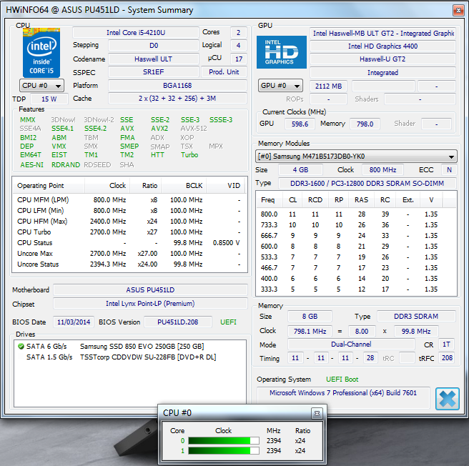469x466 pixels.
Task: Select the CPU MFM (LPM) row
Action: pos(129,200)
